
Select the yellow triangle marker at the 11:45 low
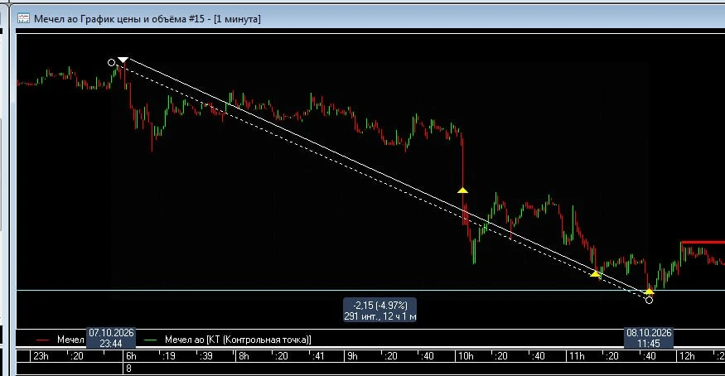click(649, 291)
